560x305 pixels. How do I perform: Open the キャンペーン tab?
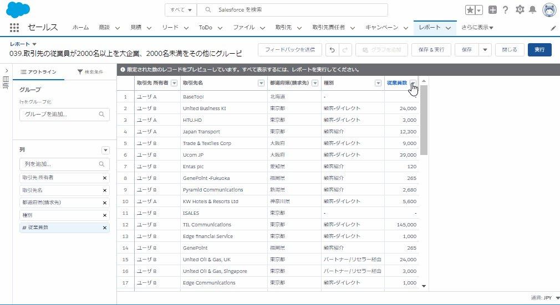point(381,28)
